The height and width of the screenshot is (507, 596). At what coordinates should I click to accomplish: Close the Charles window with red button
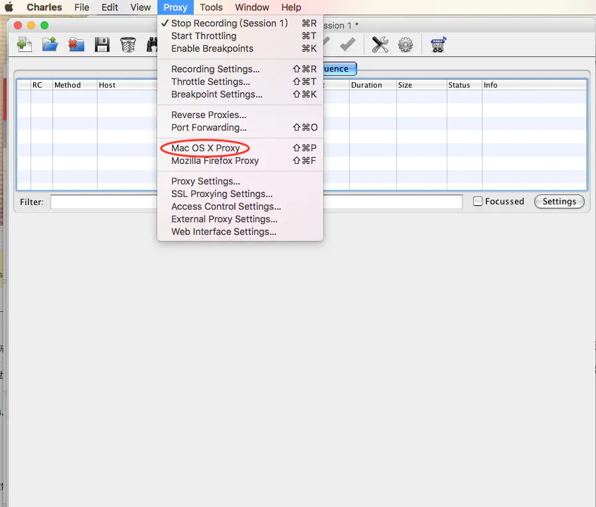point(18,25)
